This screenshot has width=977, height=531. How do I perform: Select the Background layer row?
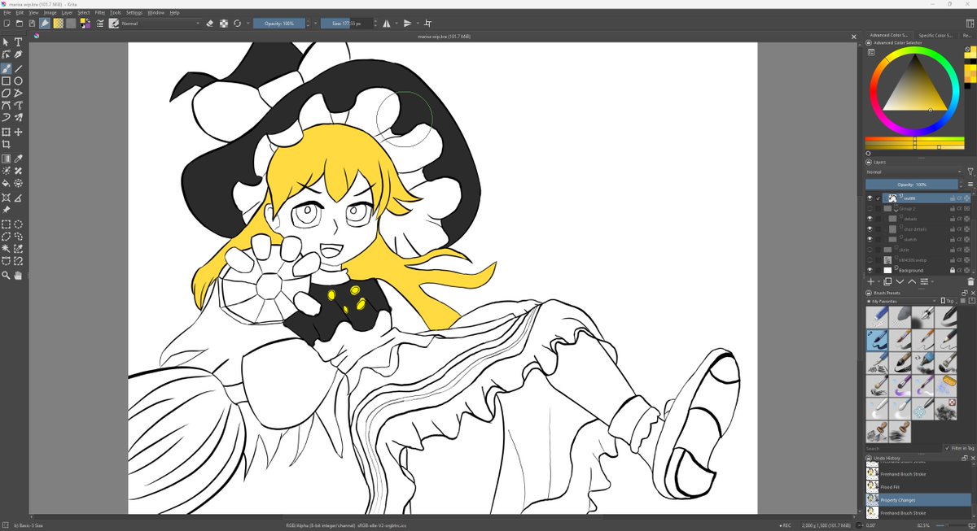[x=918, y=270]
